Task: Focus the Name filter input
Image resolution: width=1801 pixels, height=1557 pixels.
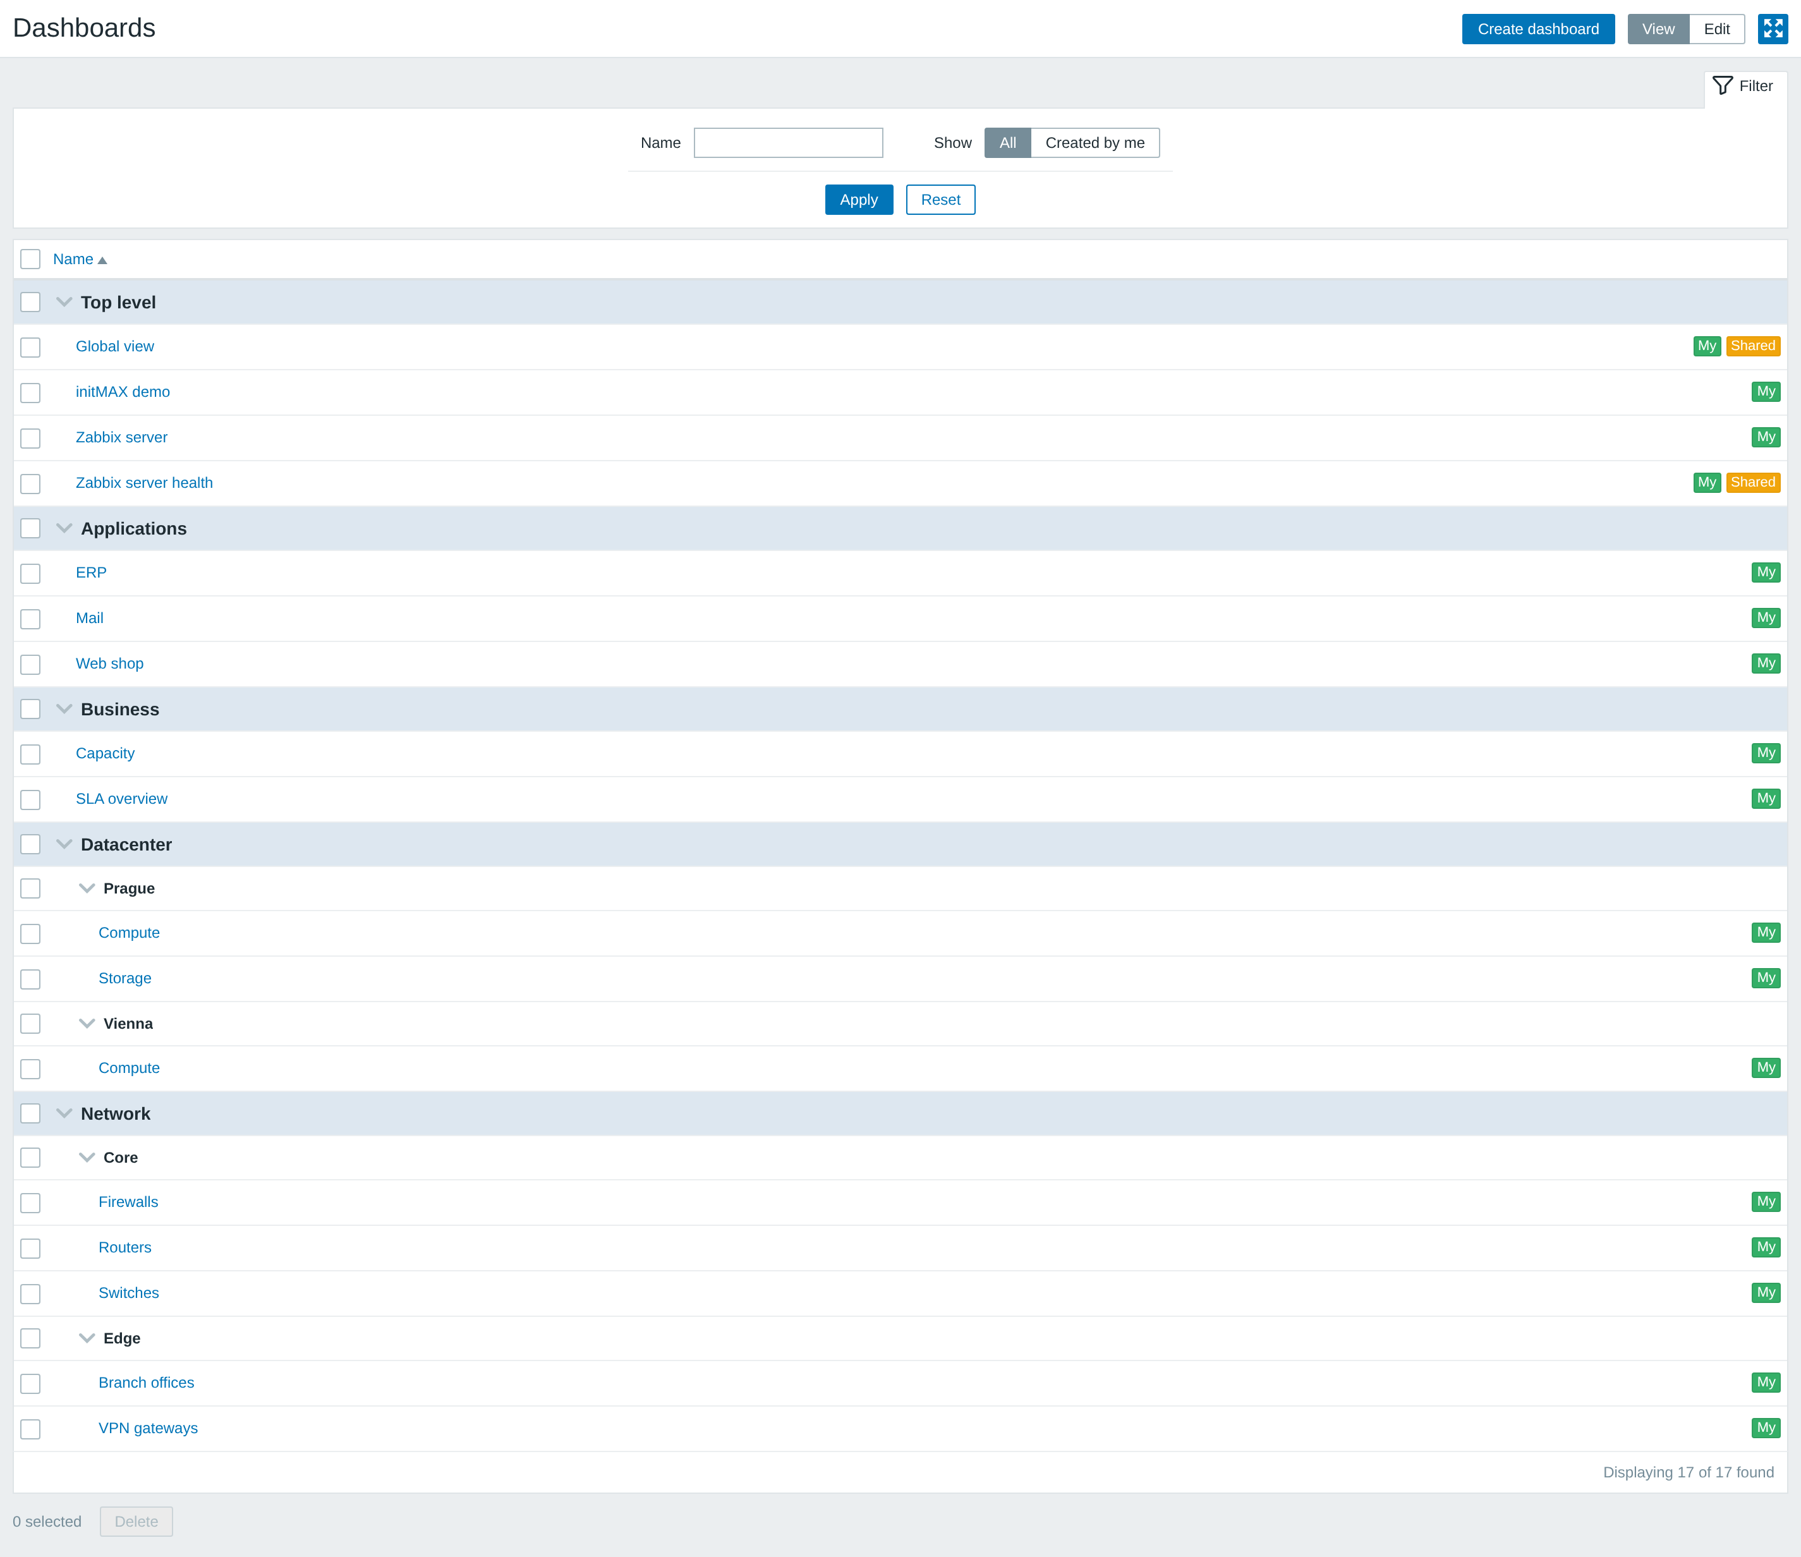Action: coord(789,143)
